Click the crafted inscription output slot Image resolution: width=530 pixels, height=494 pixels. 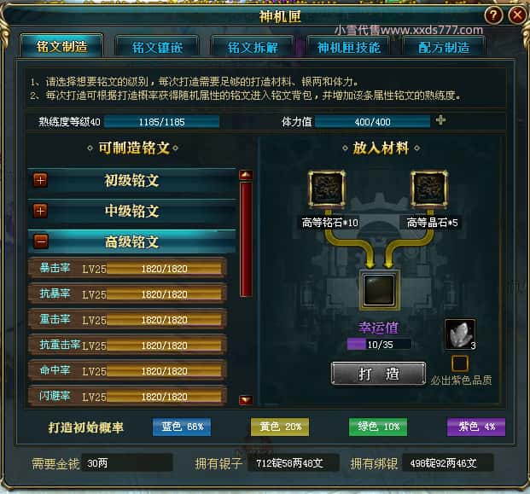(379, 290)
